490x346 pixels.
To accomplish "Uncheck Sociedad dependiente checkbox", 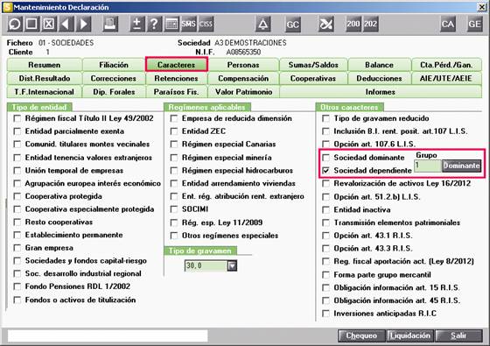I will point(325,171).
